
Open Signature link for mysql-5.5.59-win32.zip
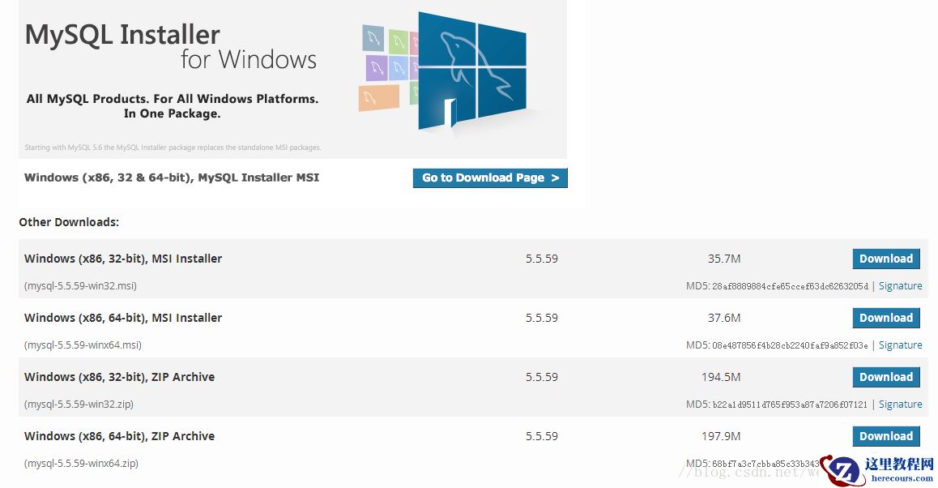(x=900, y=405)
